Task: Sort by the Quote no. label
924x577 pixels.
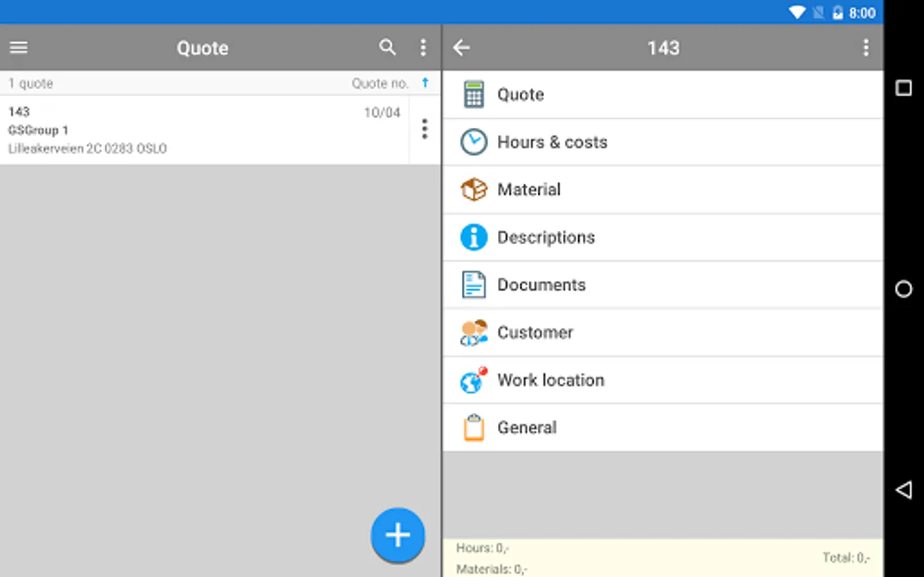Action: click(x=380, y=83)
